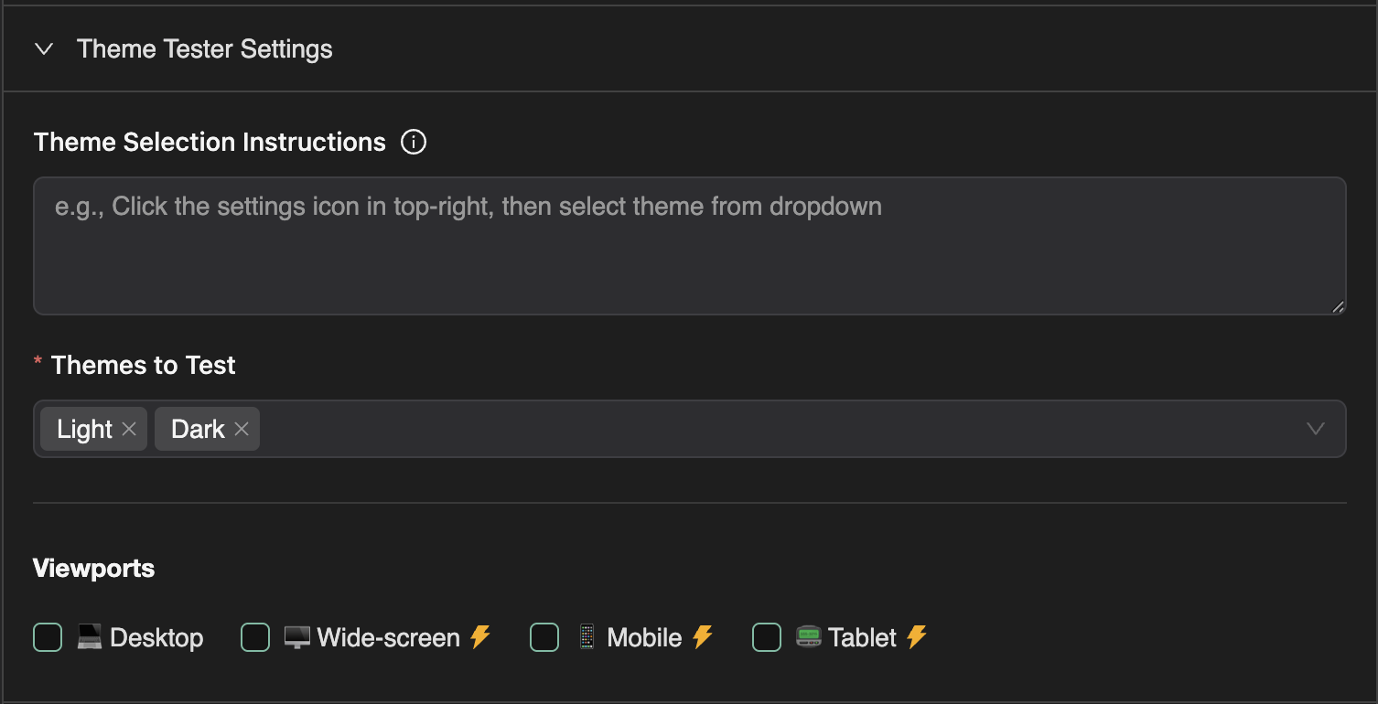Click the lightning bolt after Mobile
Screen dimensions: 1378x704
(703, 636)
